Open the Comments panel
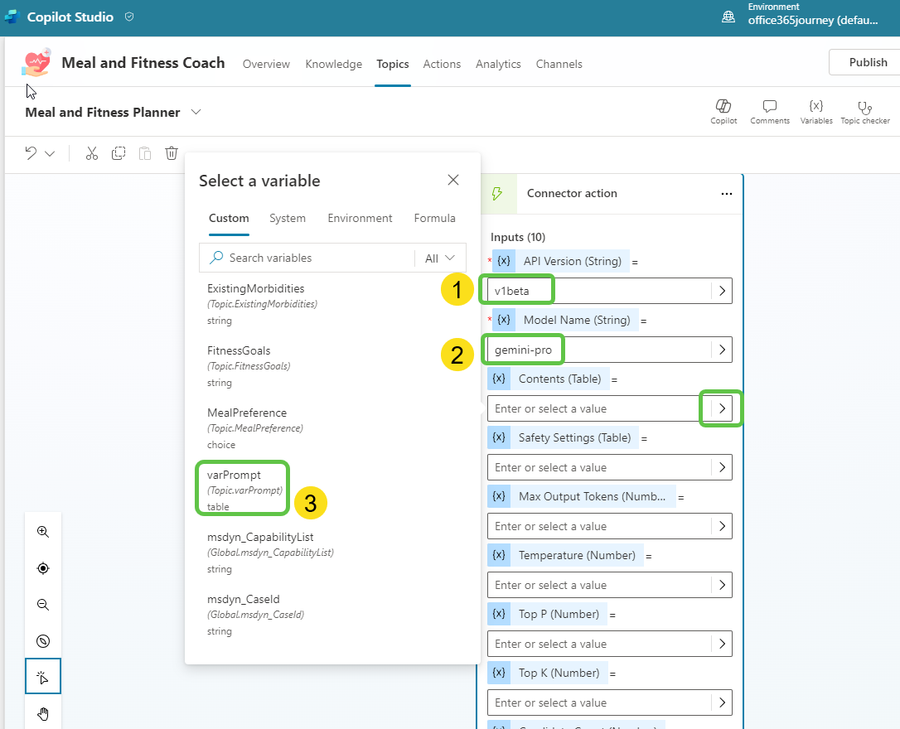 770,107
